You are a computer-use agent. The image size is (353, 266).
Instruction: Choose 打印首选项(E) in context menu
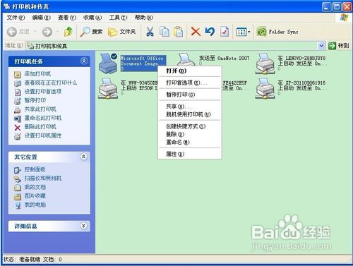coord(190,83)
